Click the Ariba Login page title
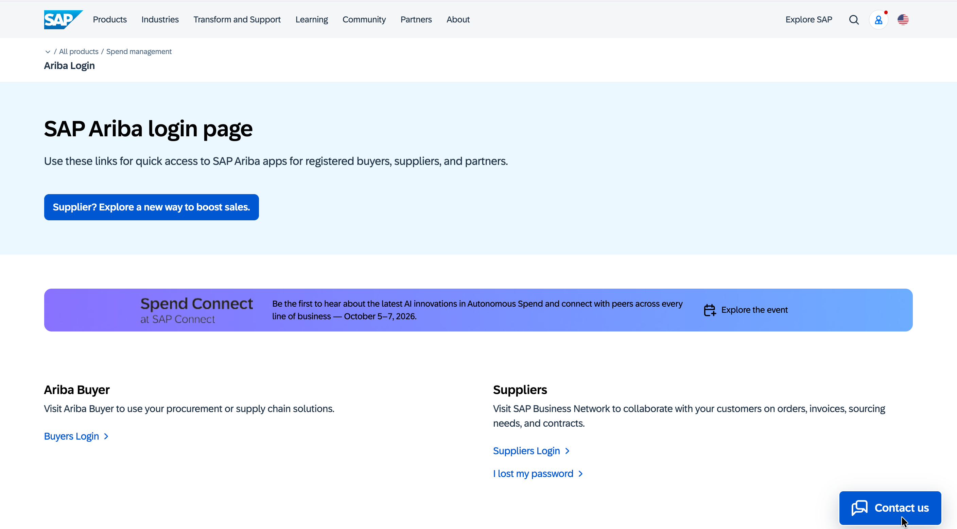The image size is (957, 529). (x=69, y=66)
